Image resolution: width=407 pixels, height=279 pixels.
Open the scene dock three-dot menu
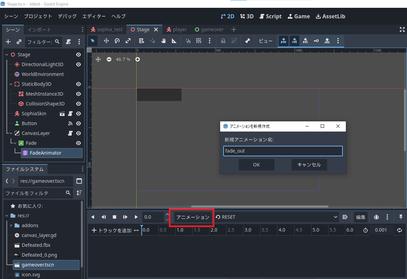click(x=79, y=42)
